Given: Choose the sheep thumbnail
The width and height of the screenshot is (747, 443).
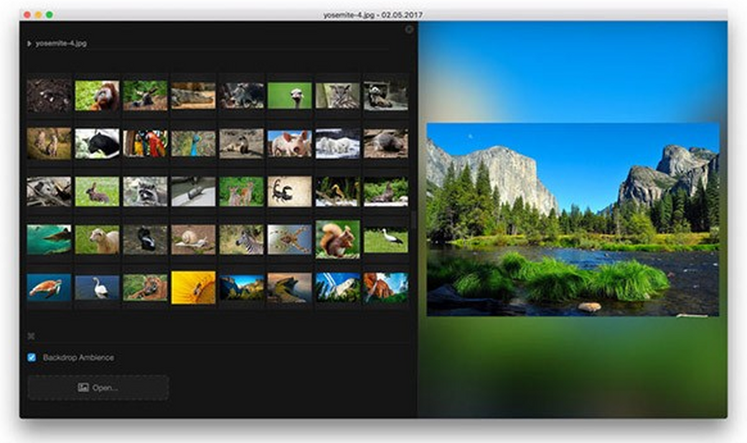Looking at the screenshot, I should (97, 239).
